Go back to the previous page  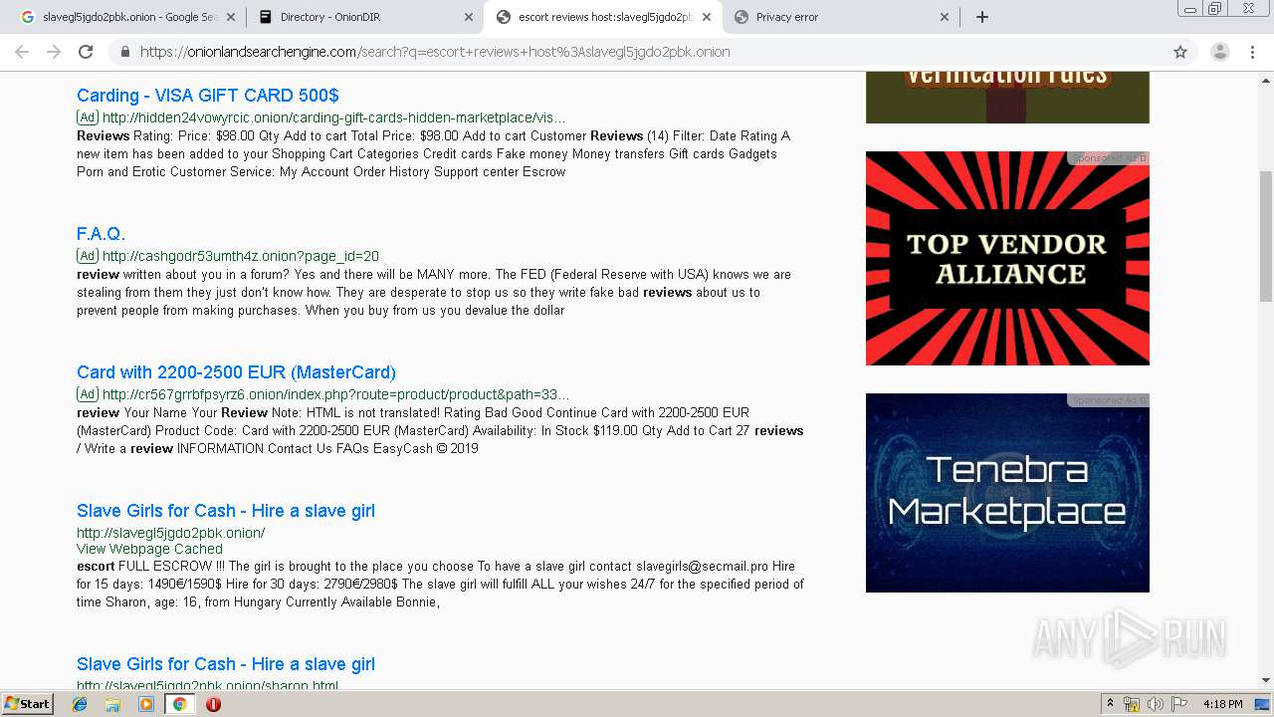[22, 52]
